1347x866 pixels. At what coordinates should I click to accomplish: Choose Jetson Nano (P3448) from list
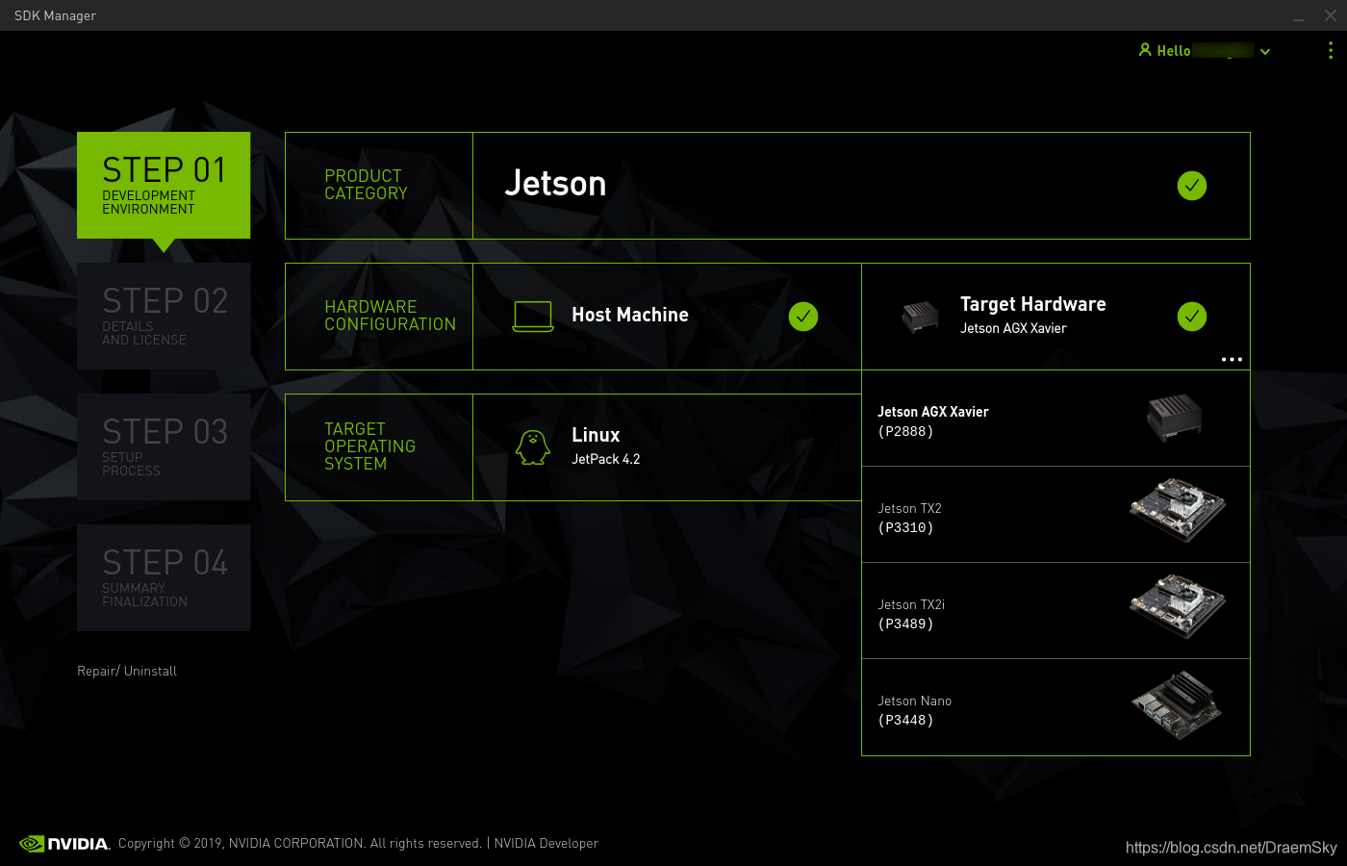(x=1055, y=707)
